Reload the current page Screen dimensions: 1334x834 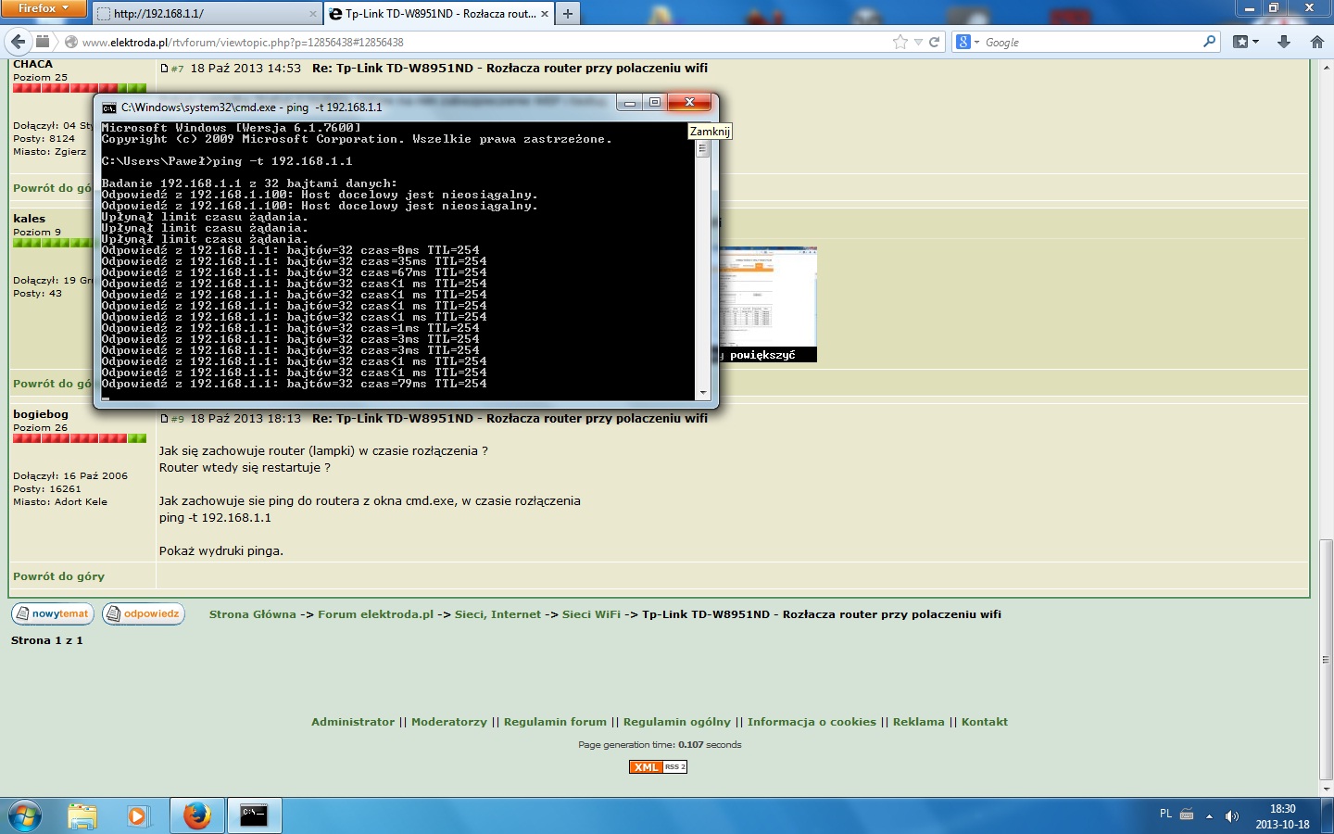935,42
